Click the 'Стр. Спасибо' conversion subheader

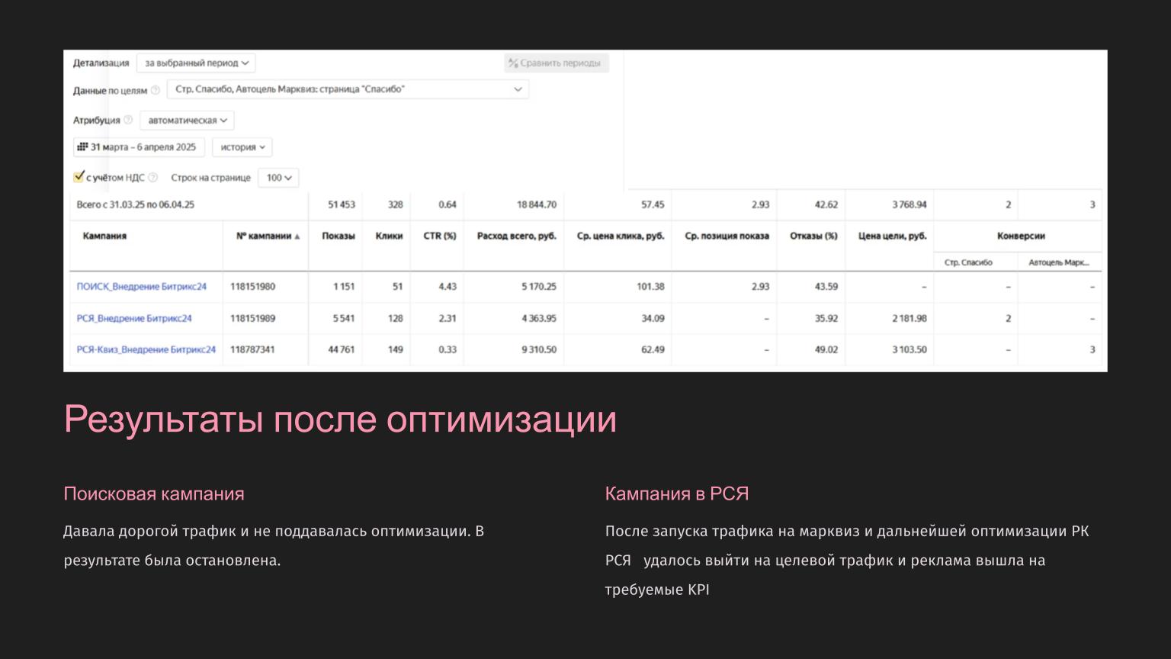pyautogui.click(x=968, y=263)
